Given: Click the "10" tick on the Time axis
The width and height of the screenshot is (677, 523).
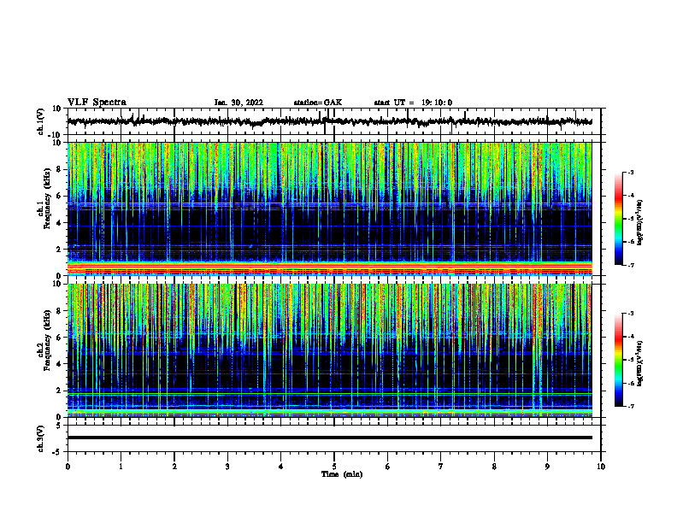Looking at the screenshot, I should coord(601,467).
